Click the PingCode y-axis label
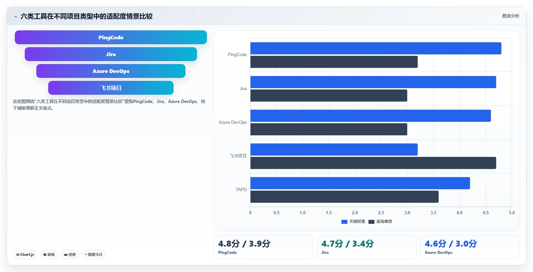 [237, 55]
